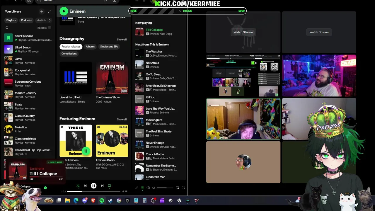The width and height of the screenshot is (375, 211).
Task: Switch to the Singles and EPs tab
Action: (109, 47)
